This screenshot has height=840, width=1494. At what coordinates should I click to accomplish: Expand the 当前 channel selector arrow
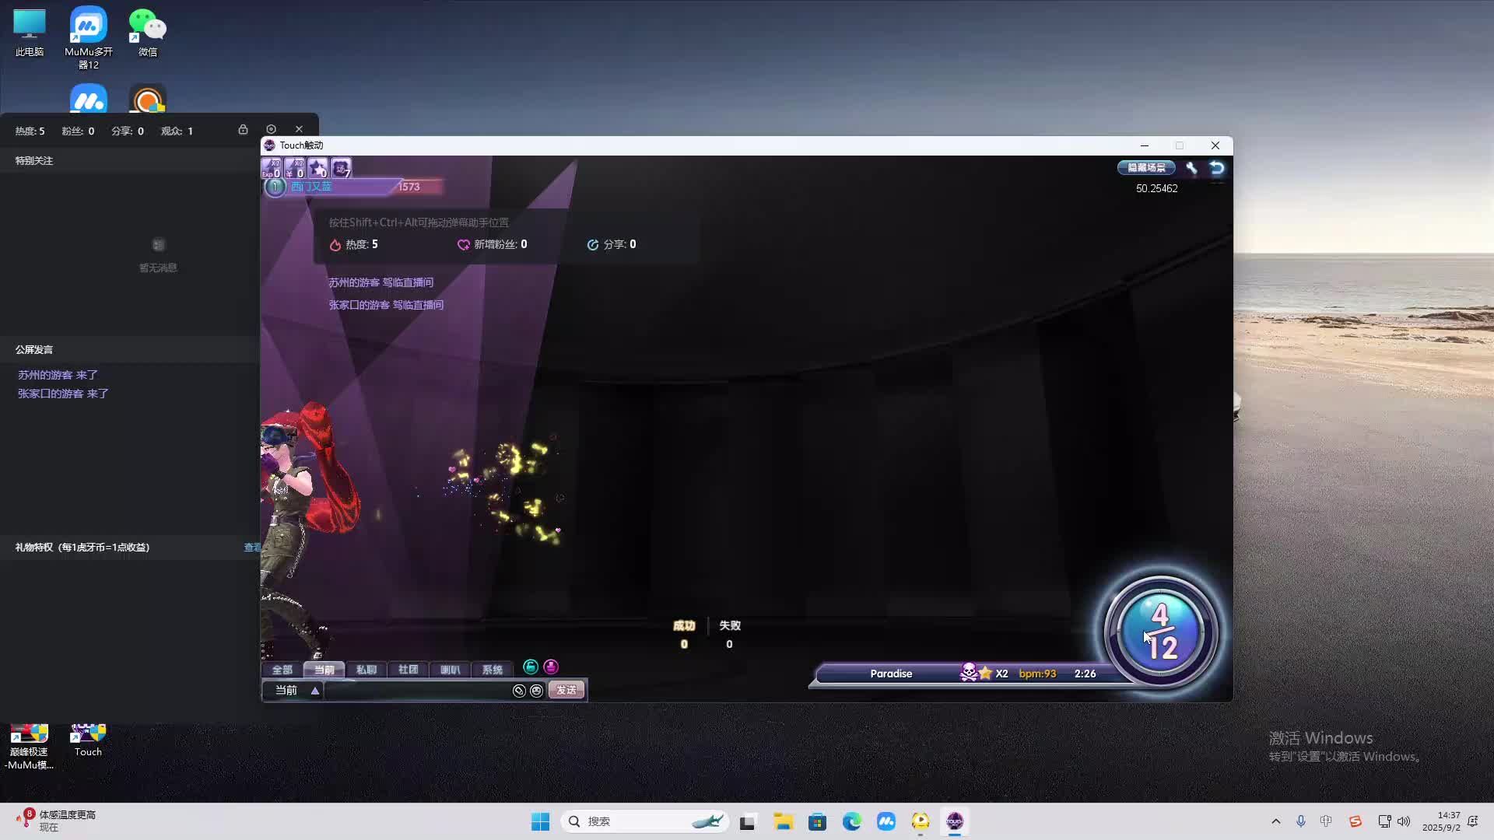(315, 691)
